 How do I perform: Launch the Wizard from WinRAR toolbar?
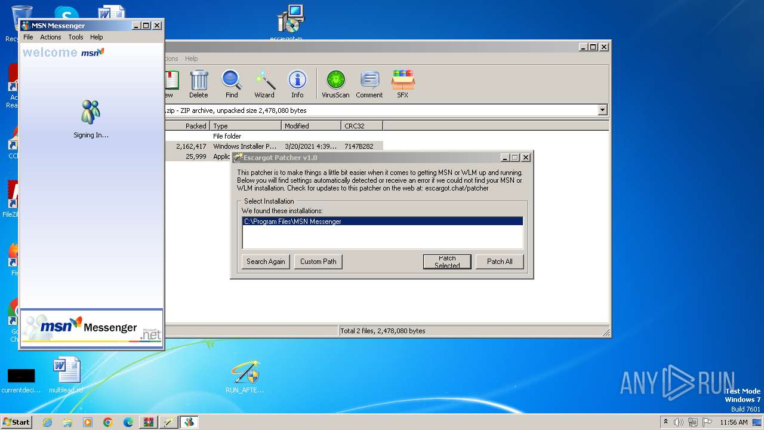tap(264, 84)
